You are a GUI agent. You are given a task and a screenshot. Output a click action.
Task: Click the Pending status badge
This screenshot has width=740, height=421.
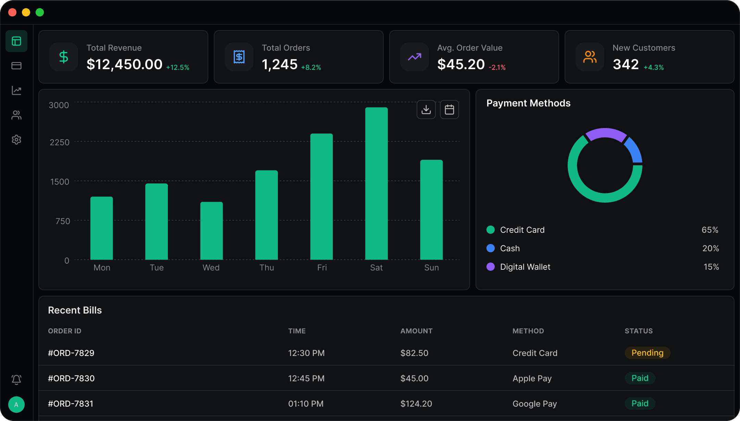tap(647, 353)
